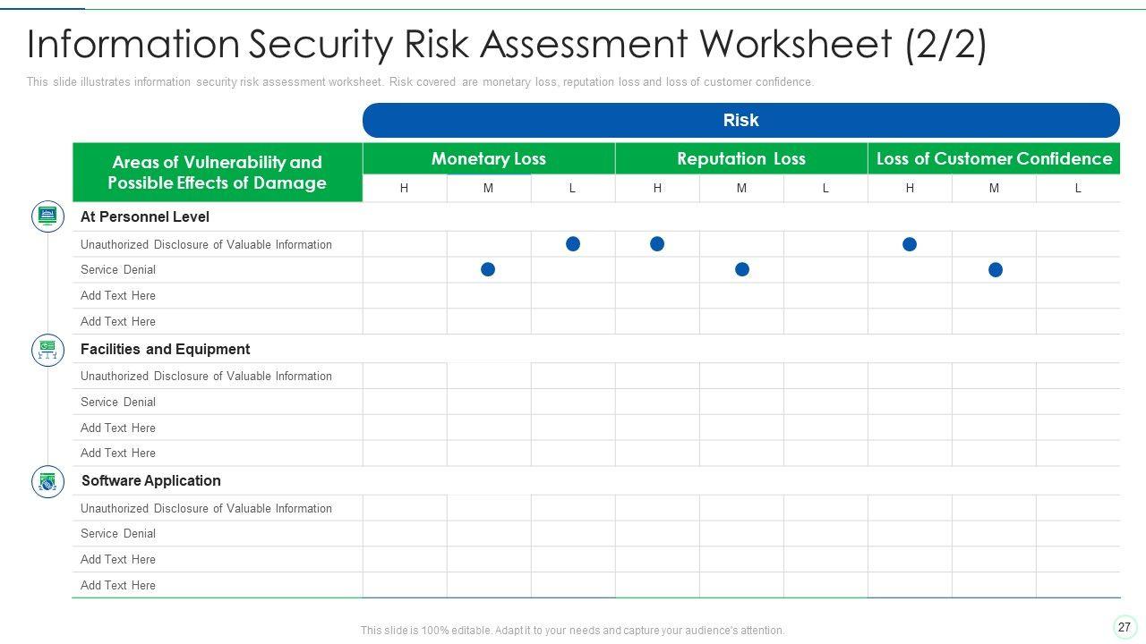Click the Customer Confidence medium dot for Service Denial
1146x644 pixels.
(996, 270)
